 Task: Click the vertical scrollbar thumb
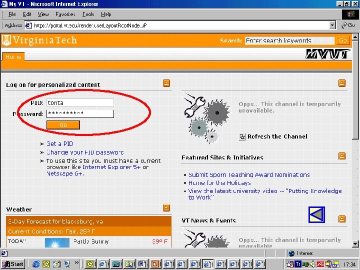pos(355,89)
